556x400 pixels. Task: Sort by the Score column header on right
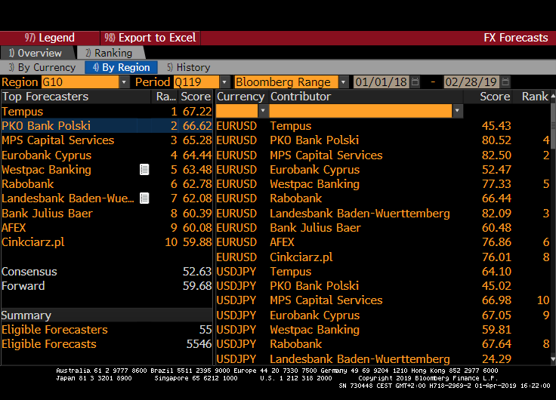[x=495, y=97]
